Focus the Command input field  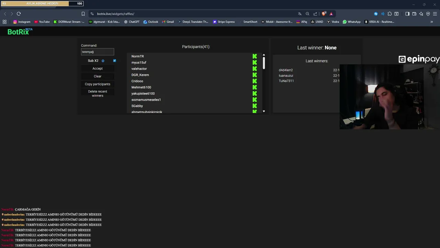pos(98,52)
